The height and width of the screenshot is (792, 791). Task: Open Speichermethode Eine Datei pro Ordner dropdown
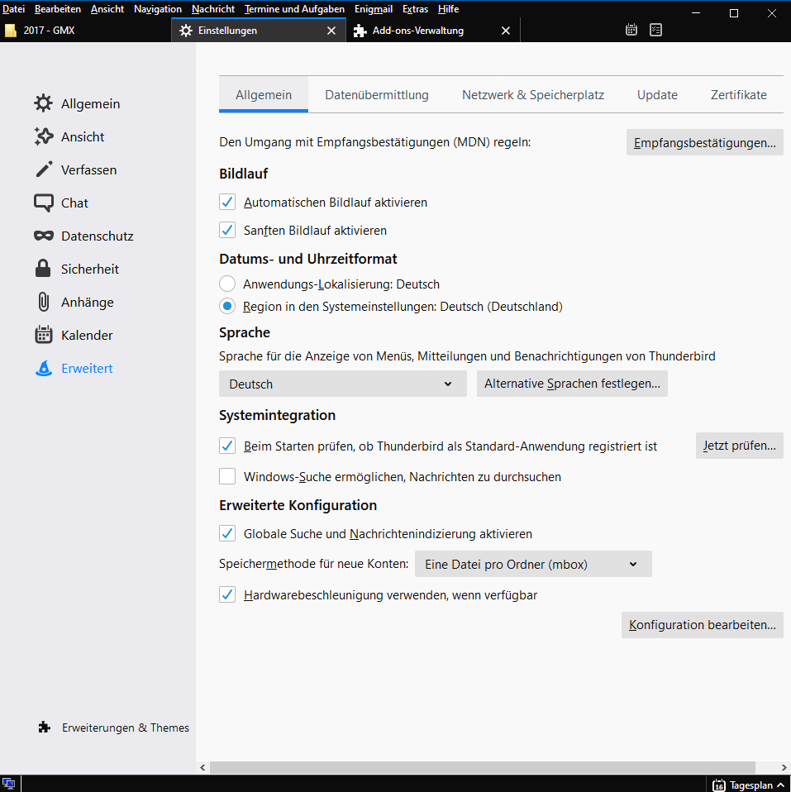point(533,564)
